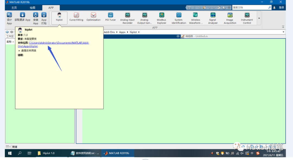Click the save icon in quick access toolbar

tap(189, 8)
